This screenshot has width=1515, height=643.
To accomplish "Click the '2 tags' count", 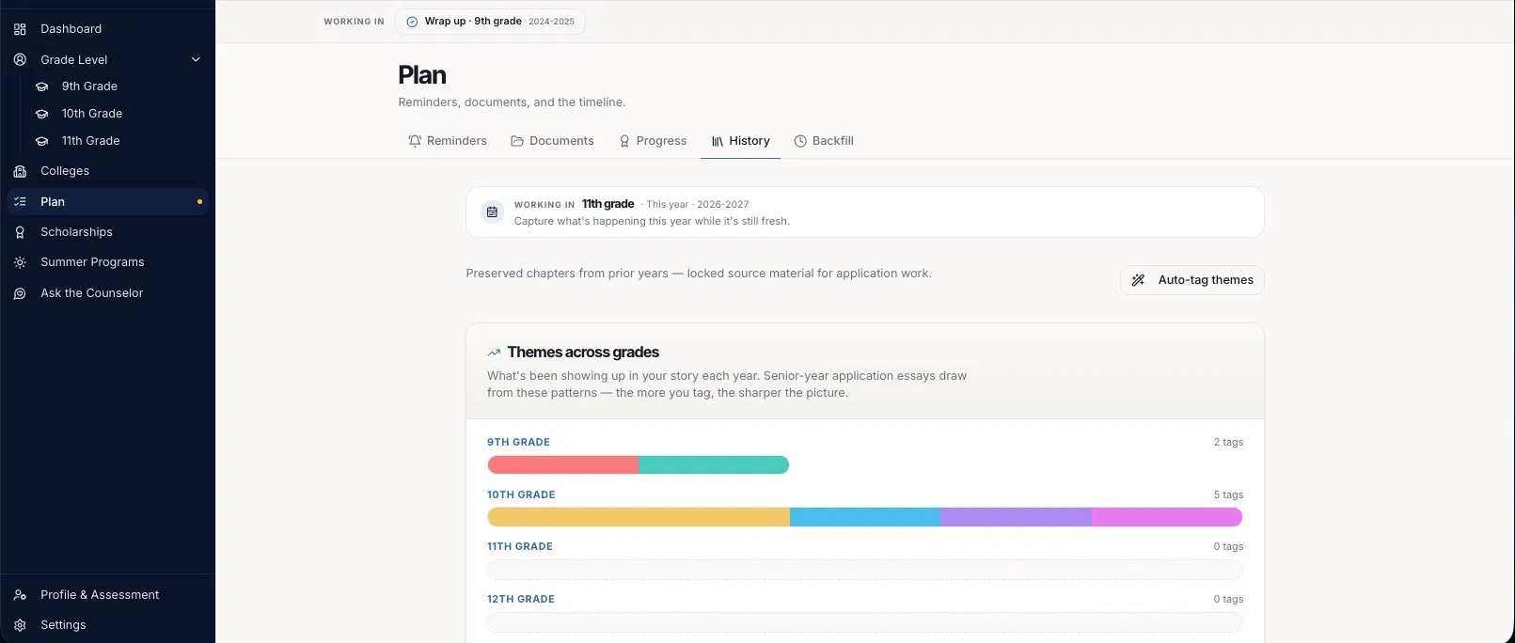I will click(1228, 442).
